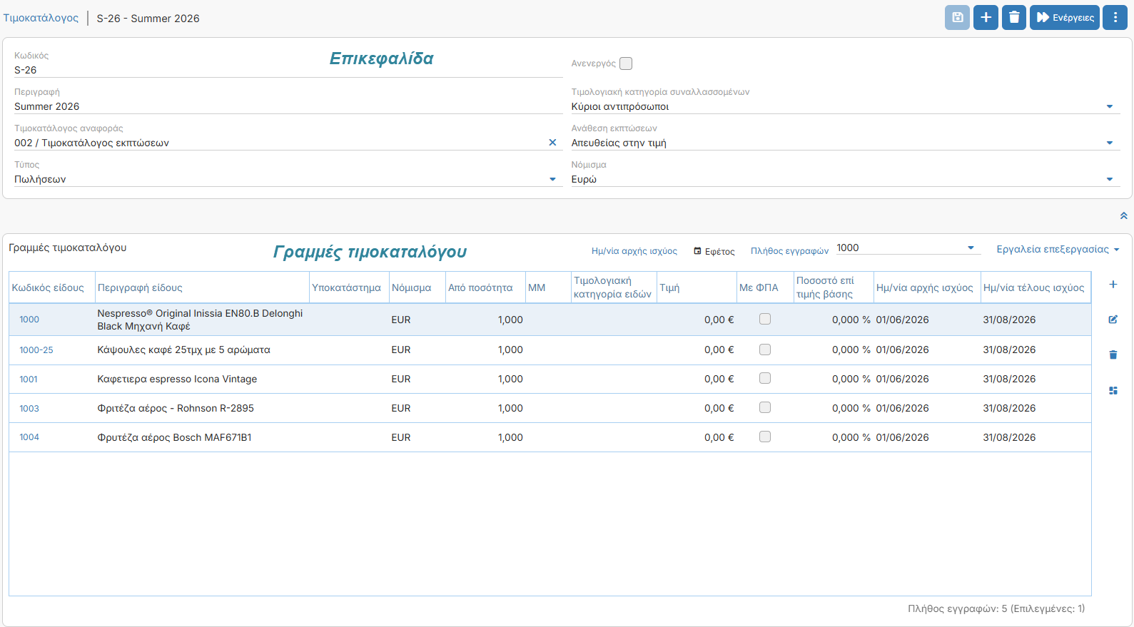Check Με ΦΠΑ for item 1004
Screen dimensions: 1134x627
coord(765,437)
